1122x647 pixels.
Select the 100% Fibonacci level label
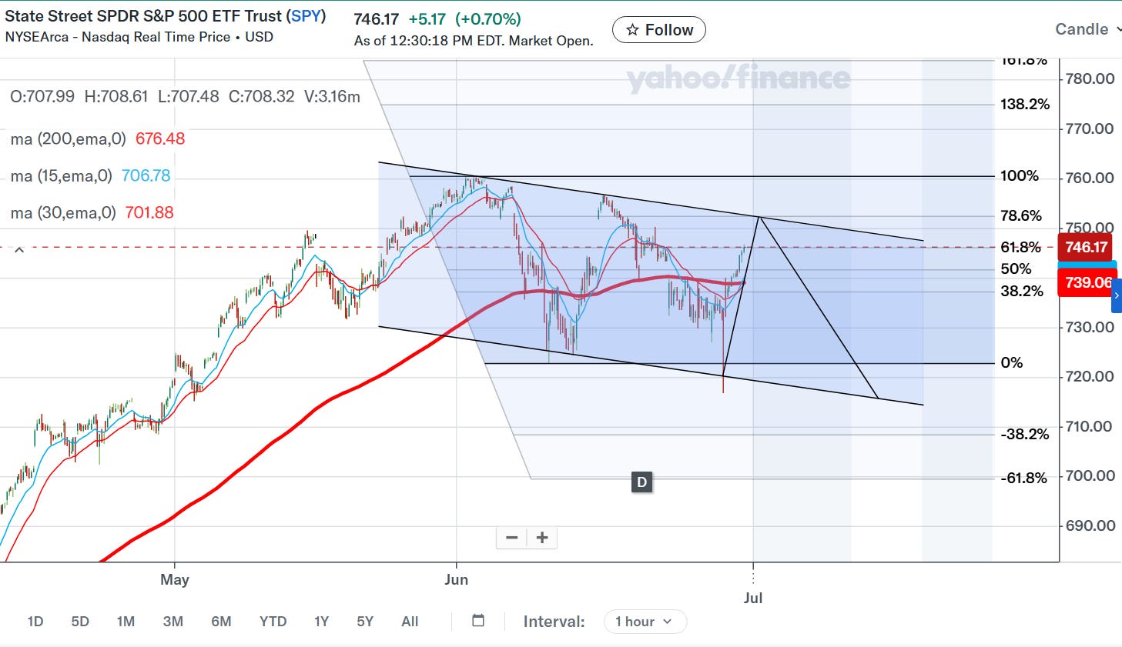tap(1019, 176)
